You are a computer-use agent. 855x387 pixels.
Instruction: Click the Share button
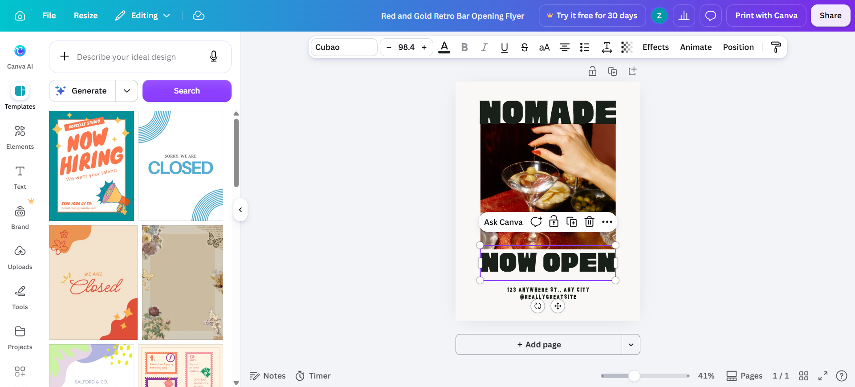tap(831, 16)
